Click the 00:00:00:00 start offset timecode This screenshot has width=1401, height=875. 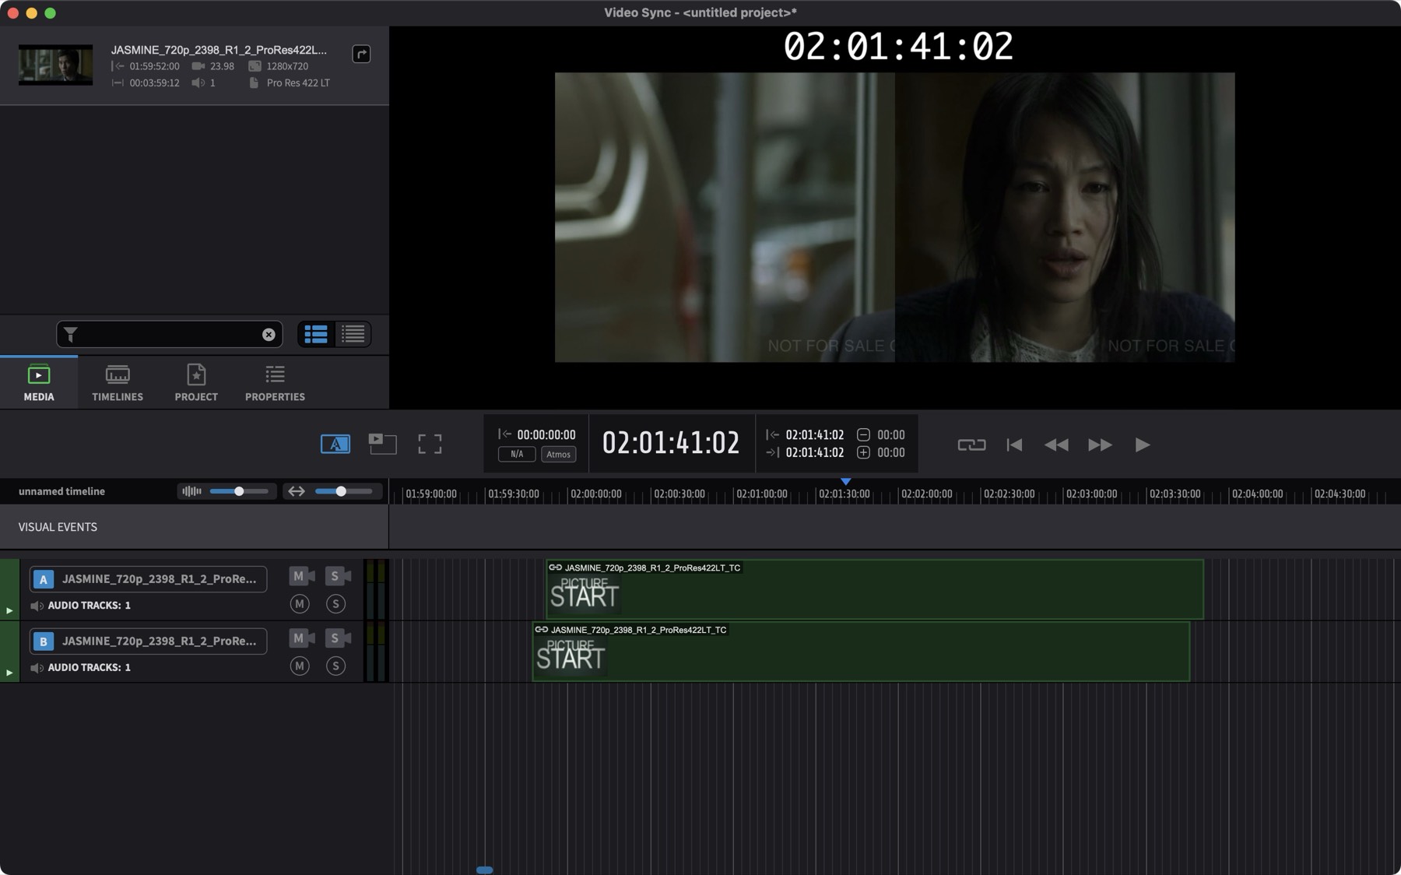tap(546, 435)
